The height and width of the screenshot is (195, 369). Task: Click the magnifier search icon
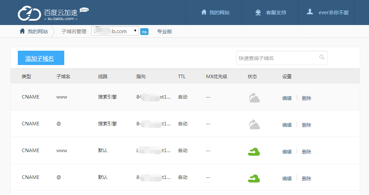pyautogui.click(x=322, y=57)
